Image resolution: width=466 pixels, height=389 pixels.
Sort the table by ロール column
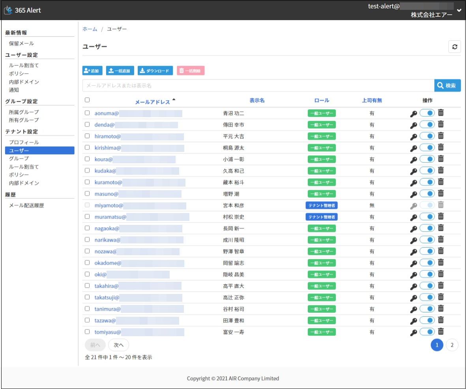pyautogui.click(x=322, y=100)
